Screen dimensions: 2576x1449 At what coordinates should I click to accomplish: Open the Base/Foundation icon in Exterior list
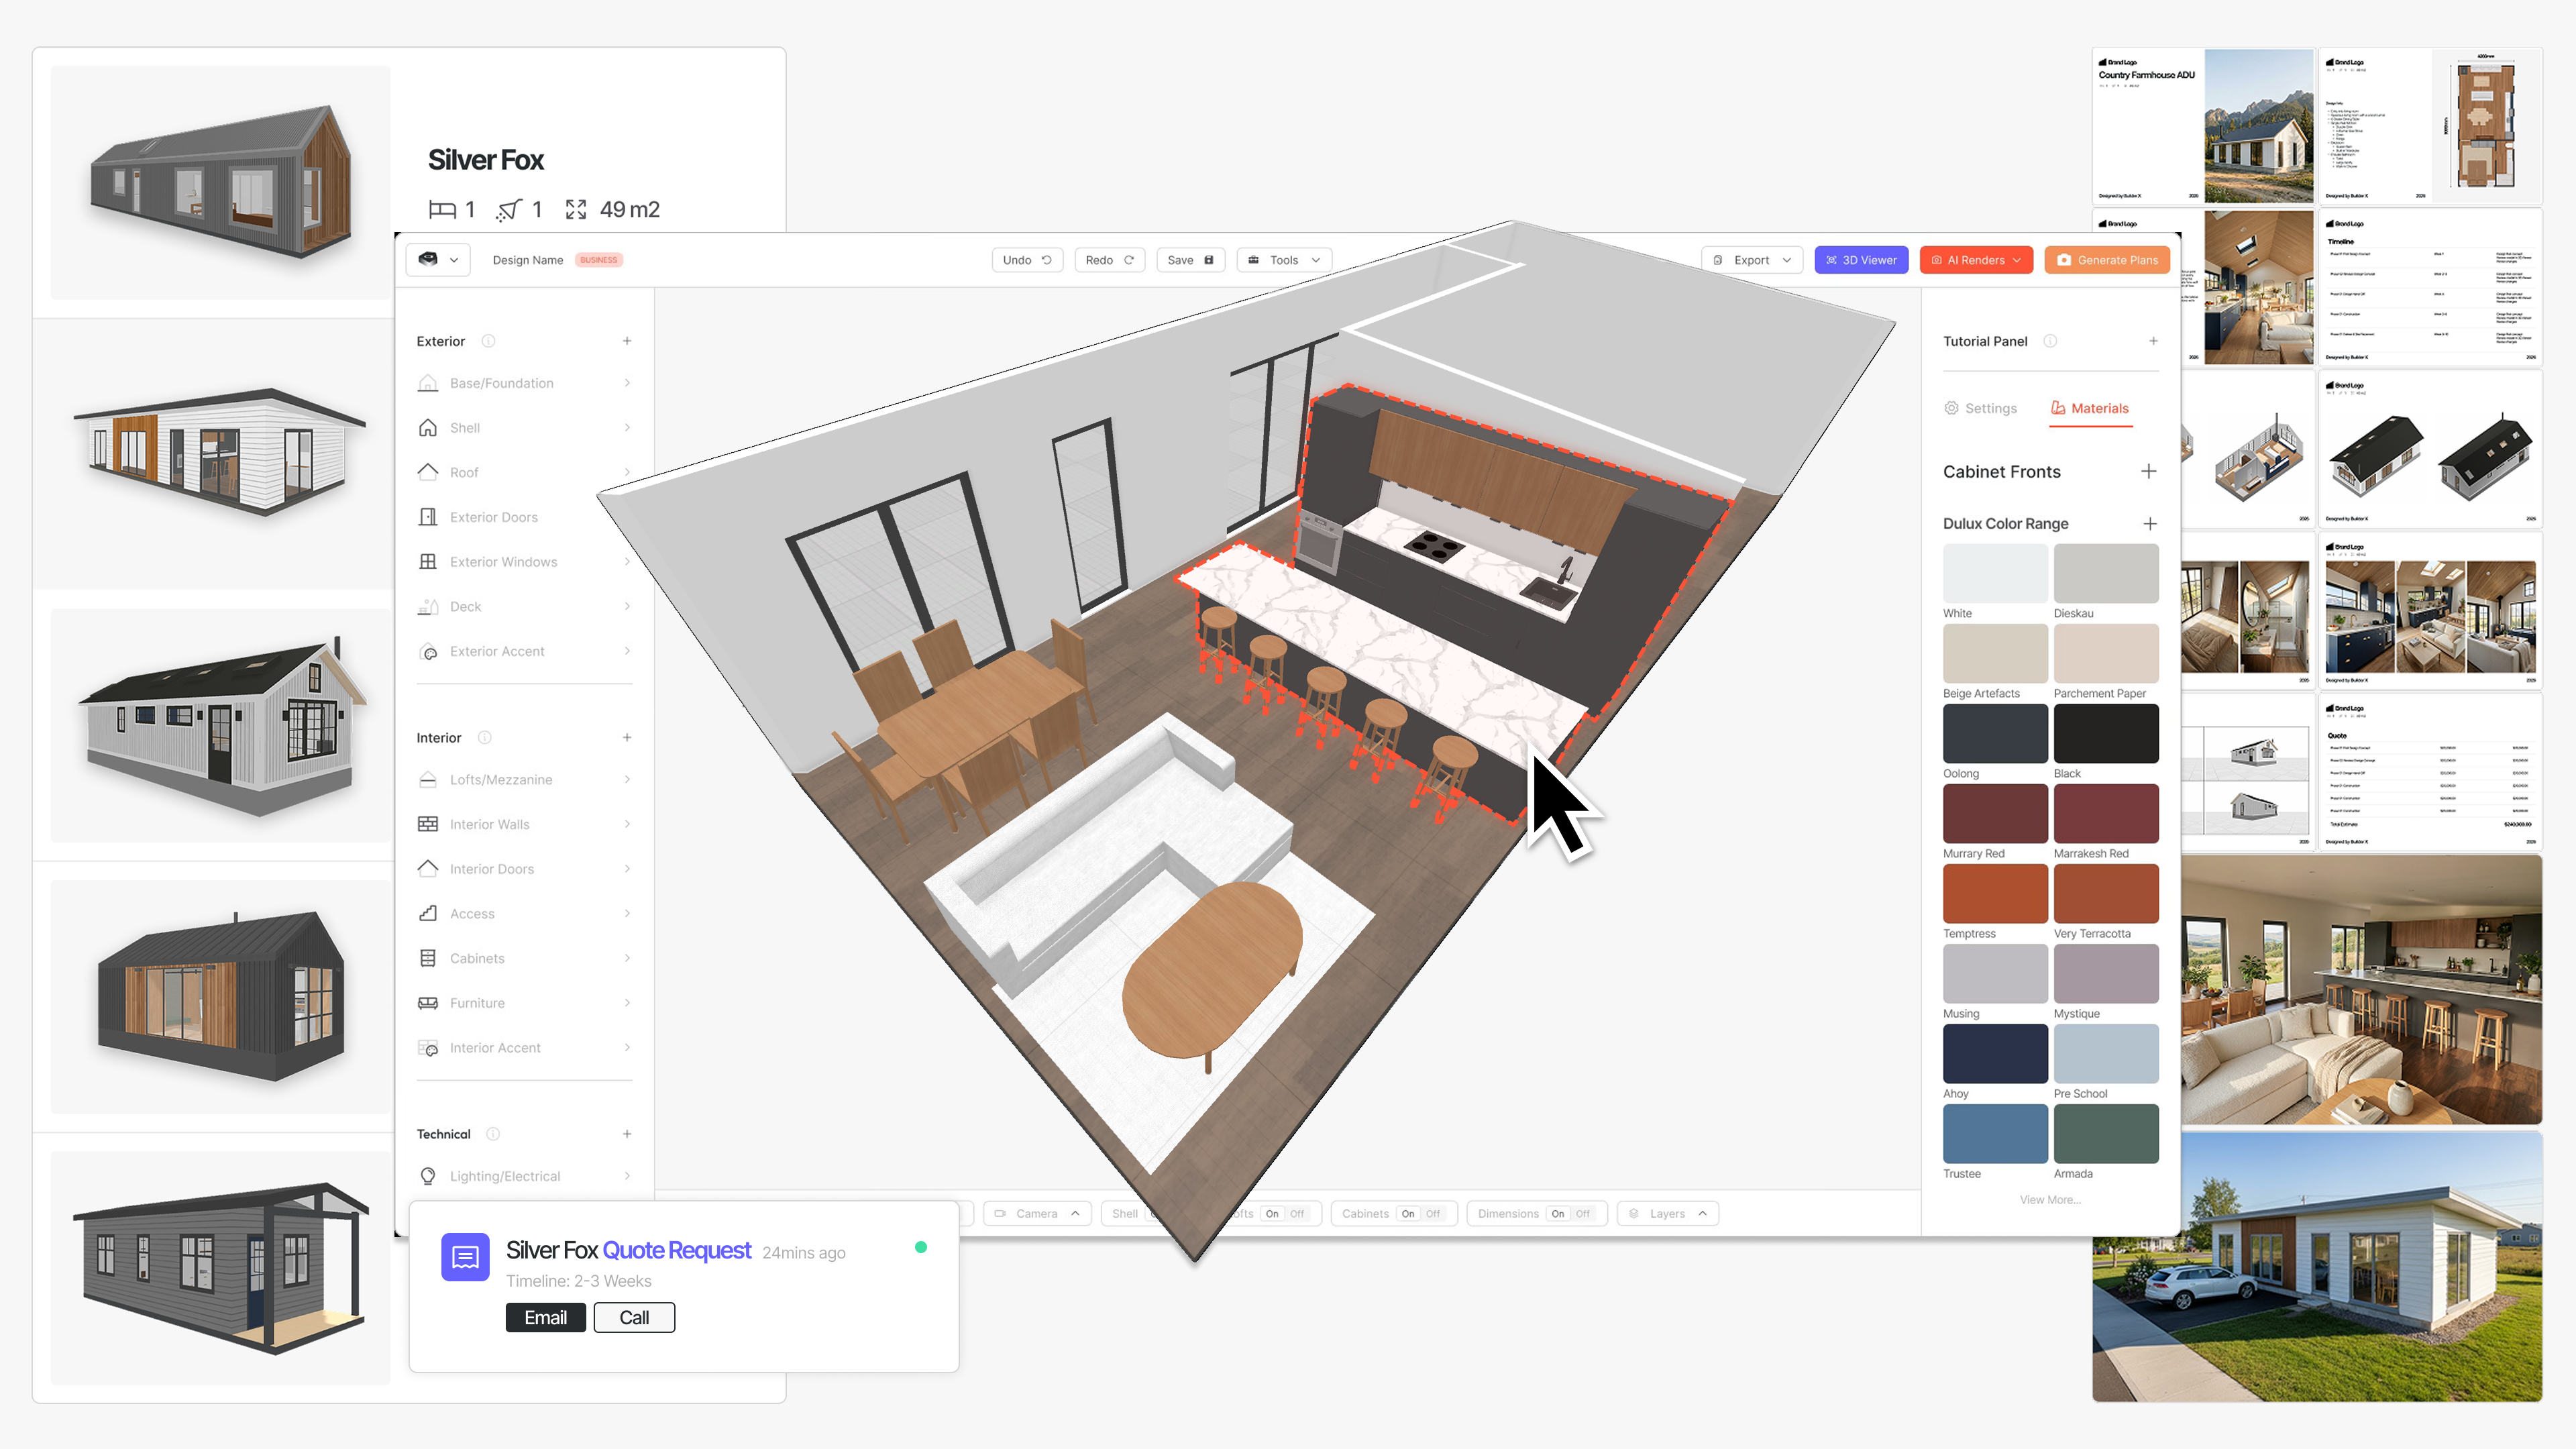428,383
